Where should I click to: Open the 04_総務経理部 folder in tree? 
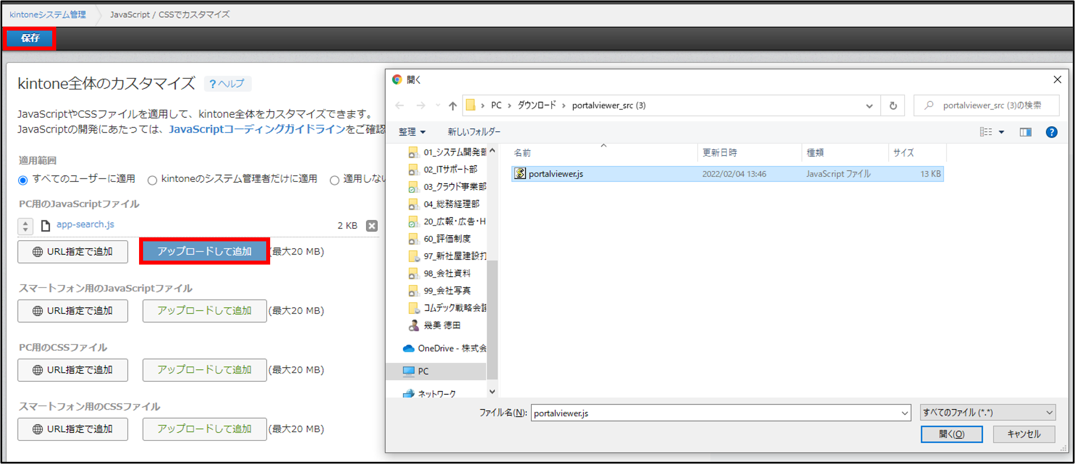coord(444,204)
